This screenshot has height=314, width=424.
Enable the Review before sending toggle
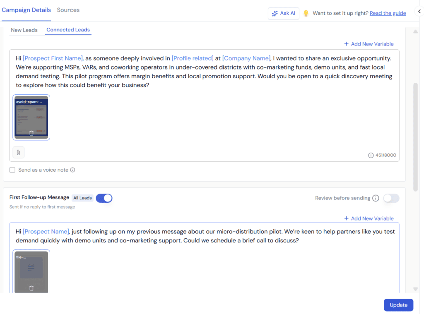pyautogui.click(x=391, y=198)
